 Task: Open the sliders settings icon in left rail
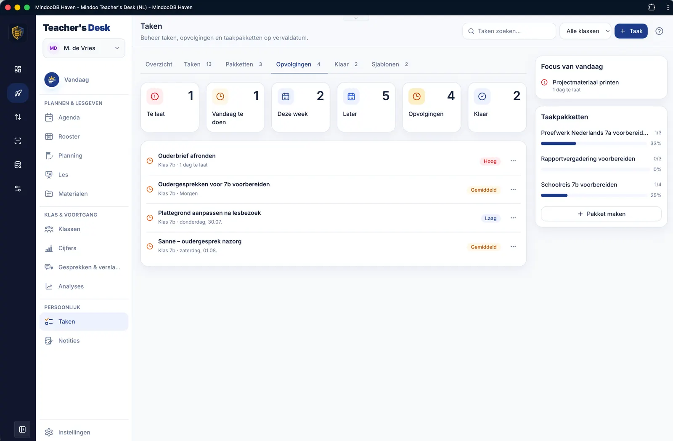pyautogui.click(x=18, y=189)
